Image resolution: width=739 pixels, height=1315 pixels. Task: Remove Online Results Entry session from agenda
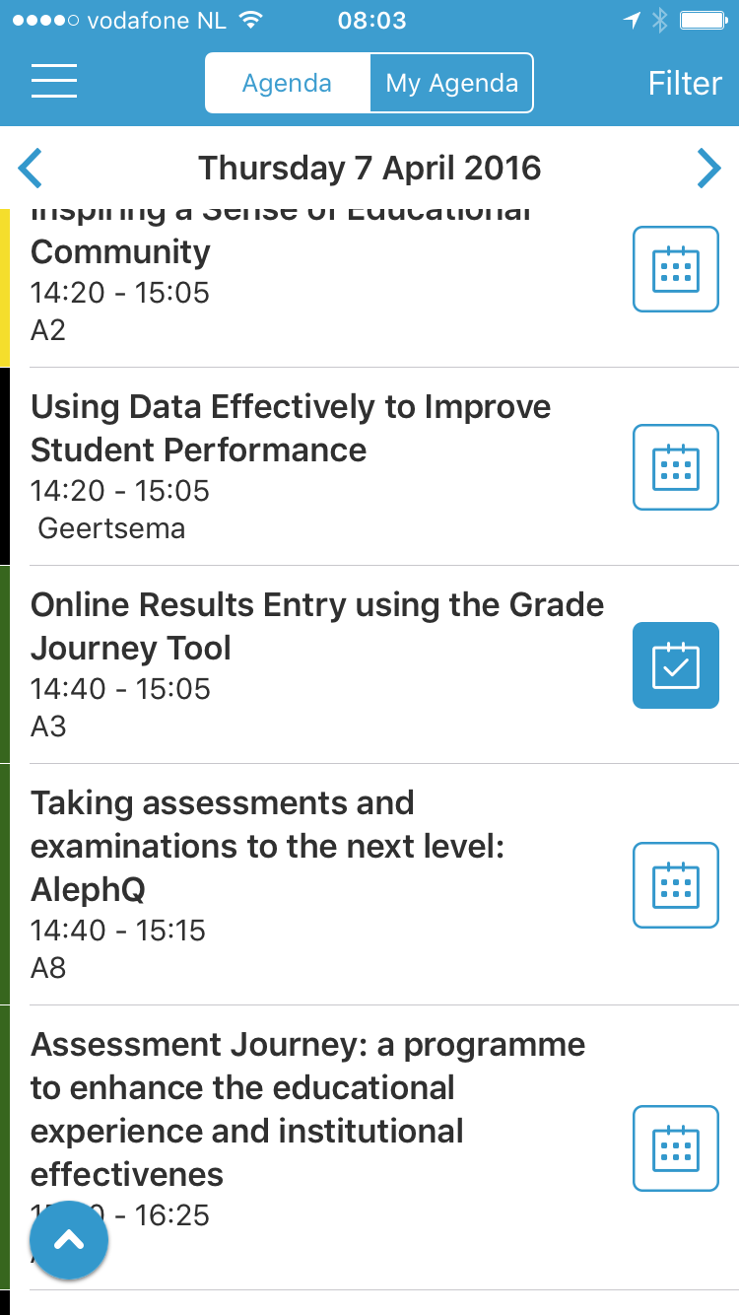point(676,665)
